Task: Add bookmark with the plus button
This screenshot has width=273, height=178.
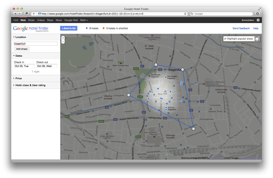Action: (34, 14)
